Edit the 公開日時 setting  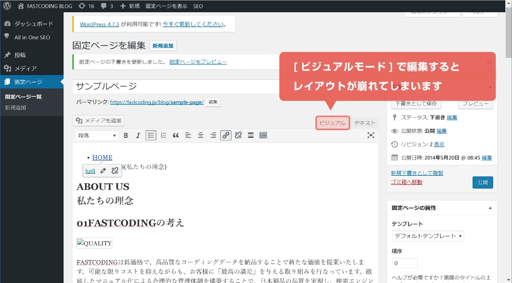pos(486,158)
